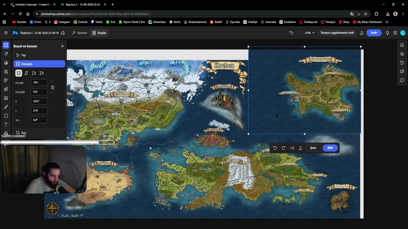Open the Share export icon
This screenshot has height=229, width=408.
point(361,33)
